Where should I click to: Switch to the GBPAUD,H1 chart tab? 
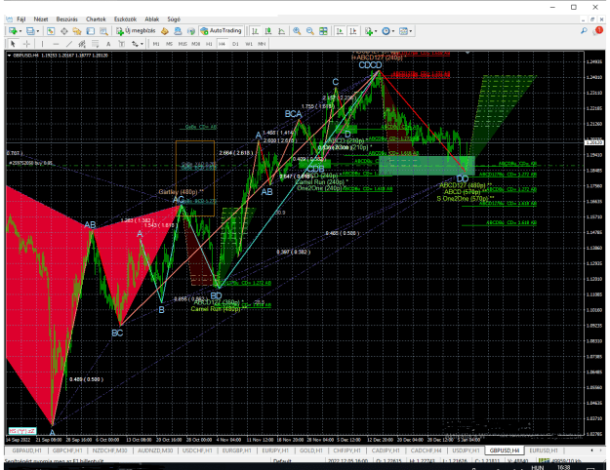[x=27, y=450]
